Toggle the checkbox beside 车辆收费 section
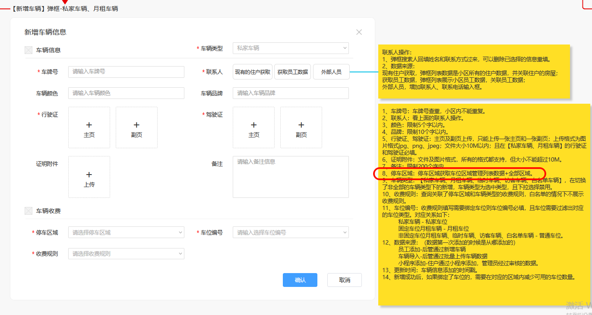This screenshot has width=592, height=315. tap(28, 211)
